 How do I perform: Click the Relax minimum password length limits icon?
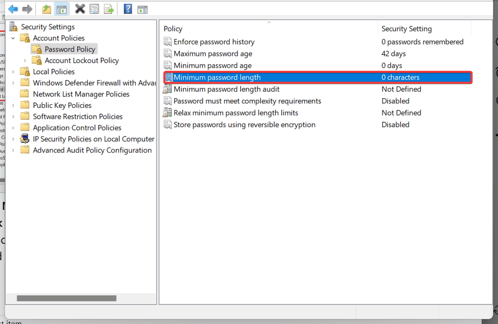[x=167, y=113]
